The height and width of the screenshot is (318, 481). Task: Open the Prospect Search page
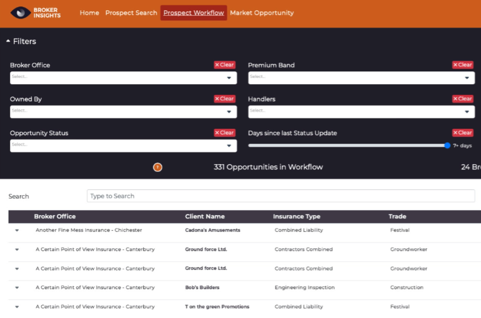(x=131, y=13)
